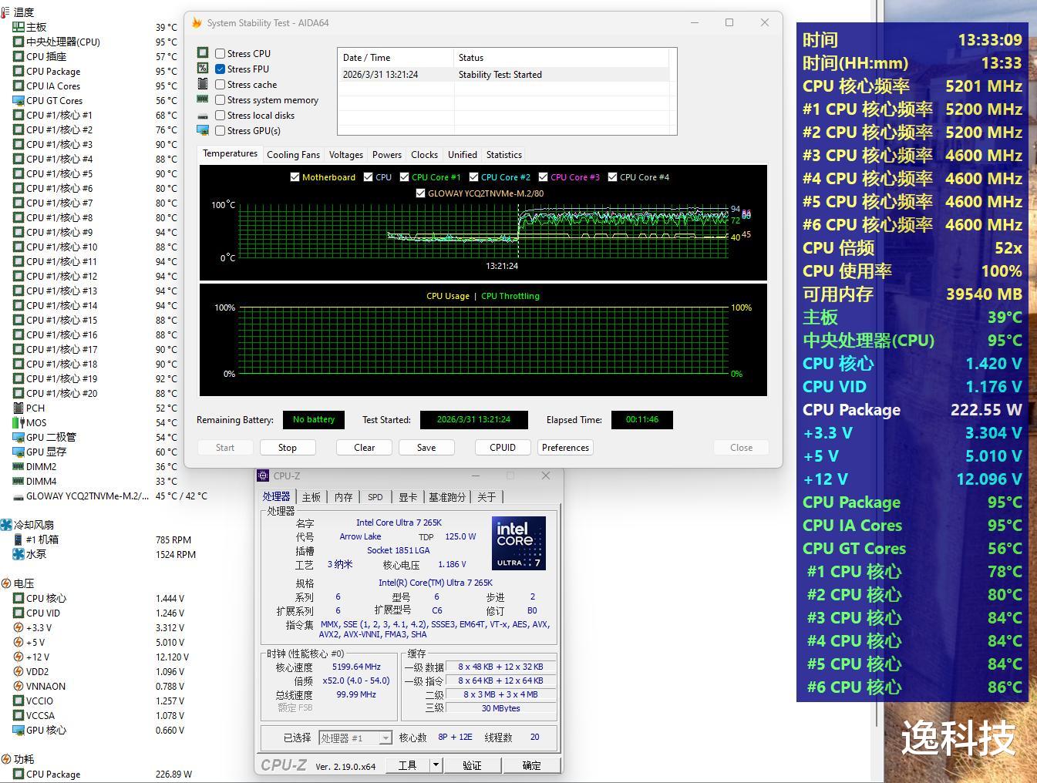The image size is (1037, 783).
Task: Toggle GLOWAY YCQ2TNVMe-M.2/80 graph checkbox
Action: coord(420,193)
